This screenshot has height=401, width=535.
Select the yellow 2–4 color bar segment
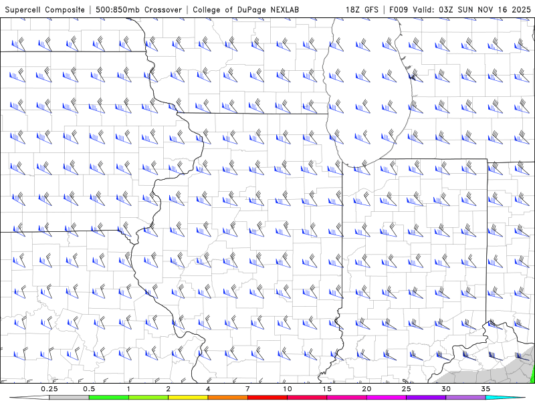point(188,398)
